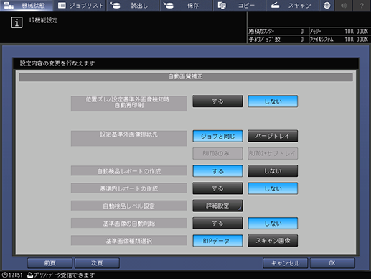The height and width of the screenshot is (279, 371).
Task: Enable する for 自動再印刷
Action: (x=217, y=101)
